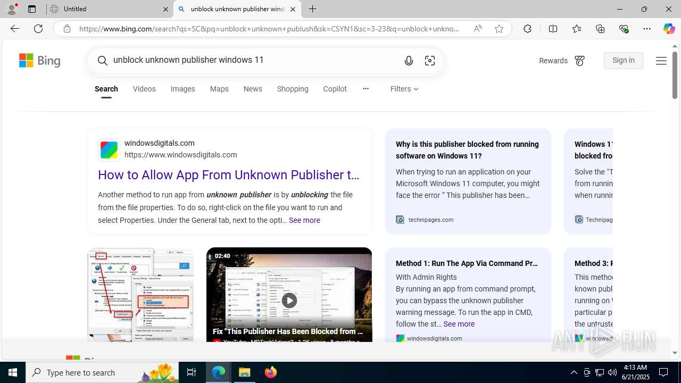Viewport: 681px width, 383px height.
Task: Open the Windows notification center
Action: click(664, 372)
